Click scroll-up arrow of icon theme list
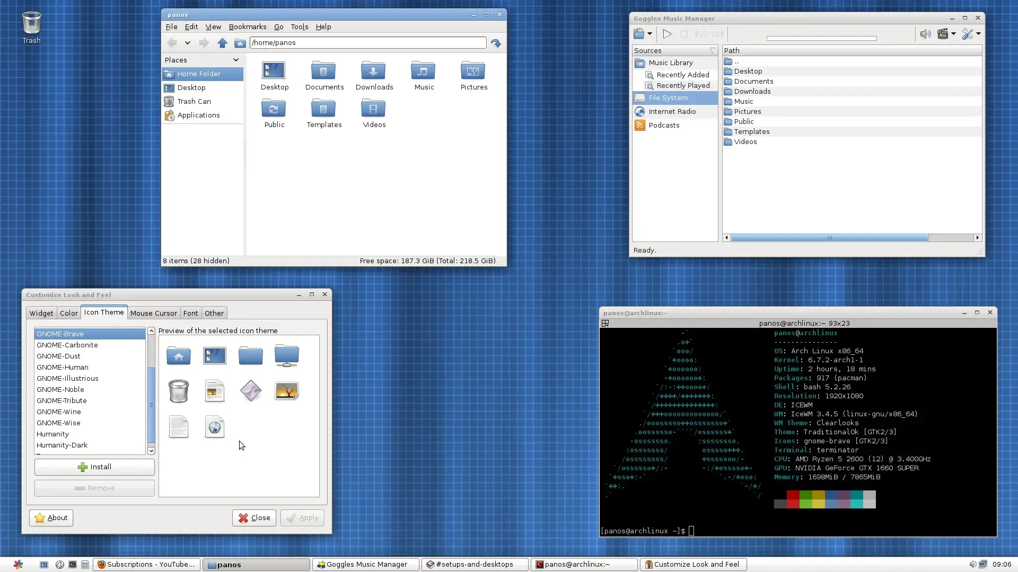 tap(151, 331)
